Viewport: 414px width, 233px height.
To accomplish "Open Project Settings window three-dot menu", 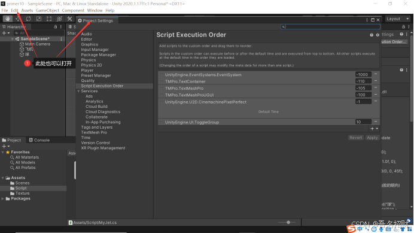I will (367, 20).
